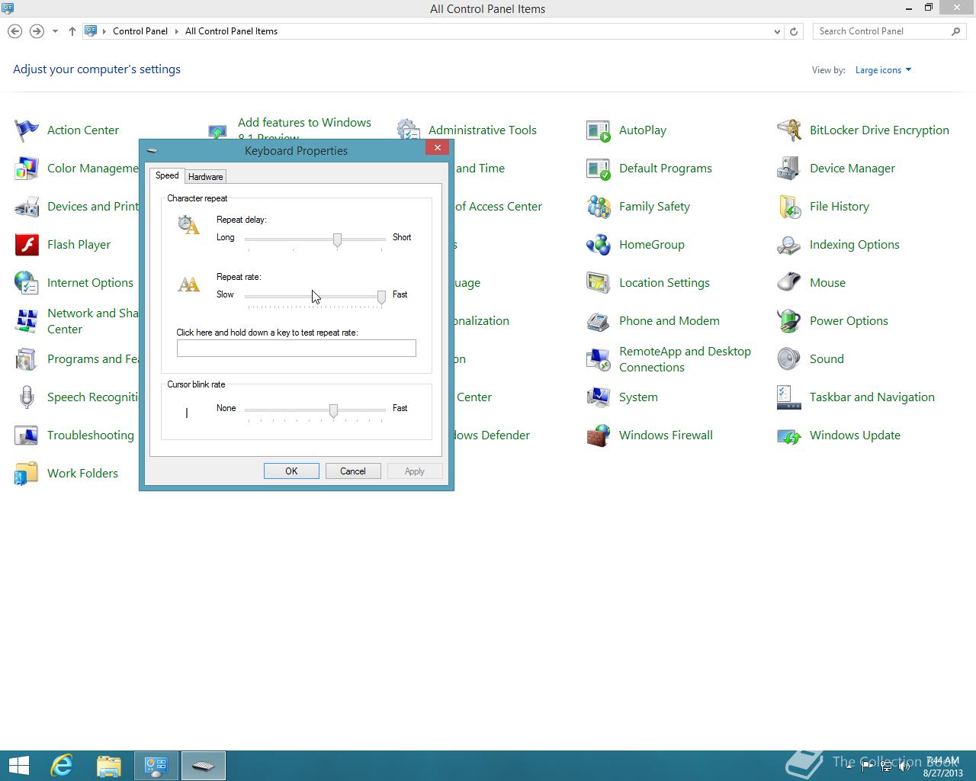This screenshot has width=976, height=781.
Task: Open the File History icon
Action: click(789, 207)
